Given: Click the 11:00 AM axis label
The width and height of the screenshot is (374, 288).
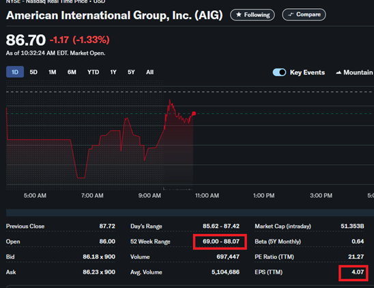Looking at the screenshot, I should pyautogui.click(x=207, y=196).
